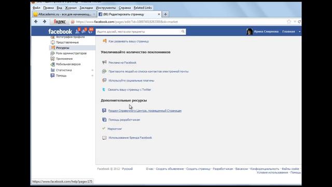
Task: Open the Файл menu
Action: coord(36,8)
